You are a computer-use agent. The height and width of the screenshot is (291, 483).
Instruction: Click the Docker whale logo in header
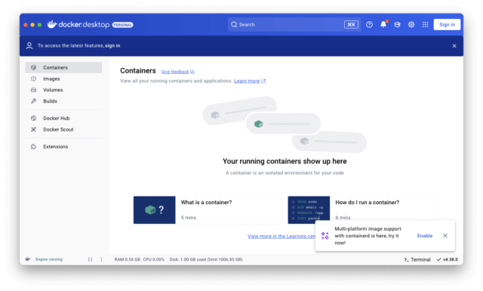click(x=52, y=24)
